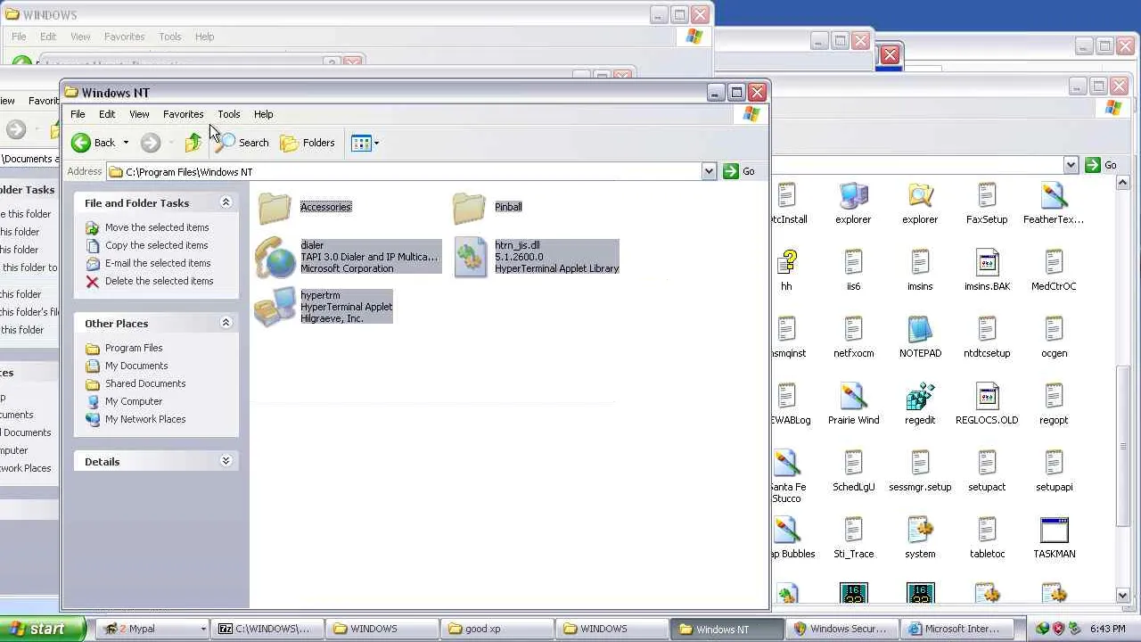Toggle the Folders pane button
This screenshot has height=642, width=1141.
pyautogui.click(x=308, y=143)
